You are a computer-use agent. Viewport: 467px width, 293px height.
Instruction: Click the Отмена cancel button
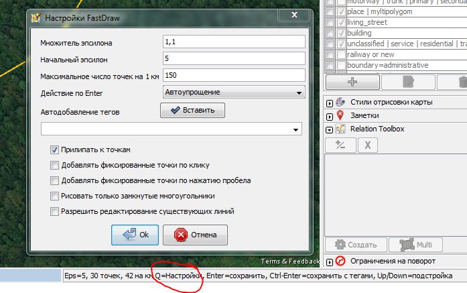(196, 235)
